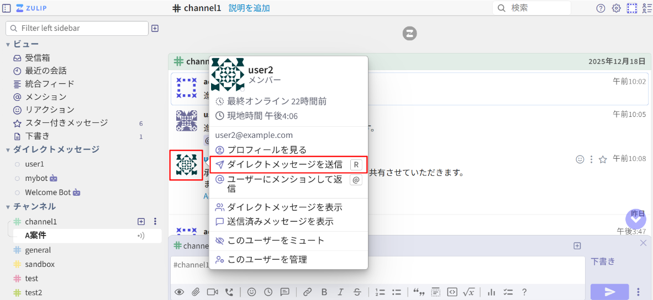Viewport: 653px width, 300px height.
Task: Open channel1 three-dot menu in sidebar
Action: click(x=155, y=222)
